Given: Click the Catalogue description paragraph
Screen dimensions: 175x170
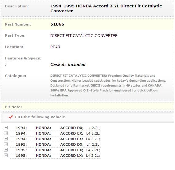Looking at the screenshot, I should [108, 85].
